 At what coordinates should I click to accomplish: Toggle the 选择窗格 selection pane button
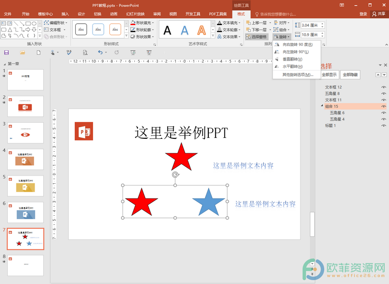pos(256,37)
